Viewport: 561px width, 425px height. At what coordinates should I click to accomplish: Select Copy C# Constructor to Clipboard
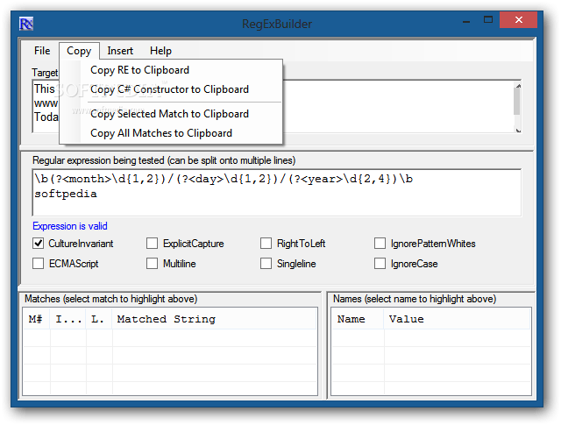(x=169, y=89)
